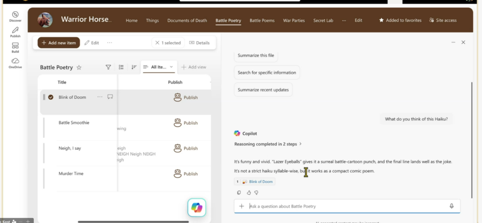Click Publish for Neigh, I say
Screen dimensions: 482x223
[x=186, y=148]
